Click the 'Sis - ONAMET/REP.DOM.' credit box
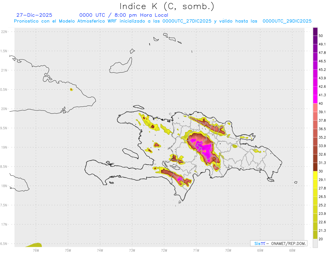This screenshot has height=254, width=328. (279, 243)
